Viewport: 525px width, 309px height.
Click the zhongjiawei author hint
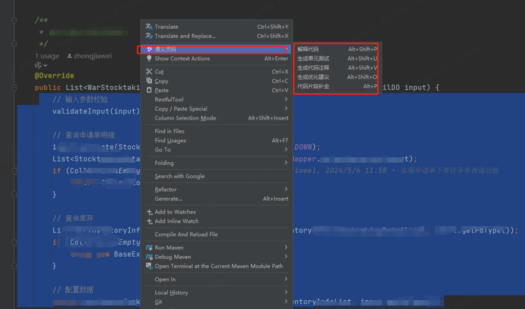[92, 56]
